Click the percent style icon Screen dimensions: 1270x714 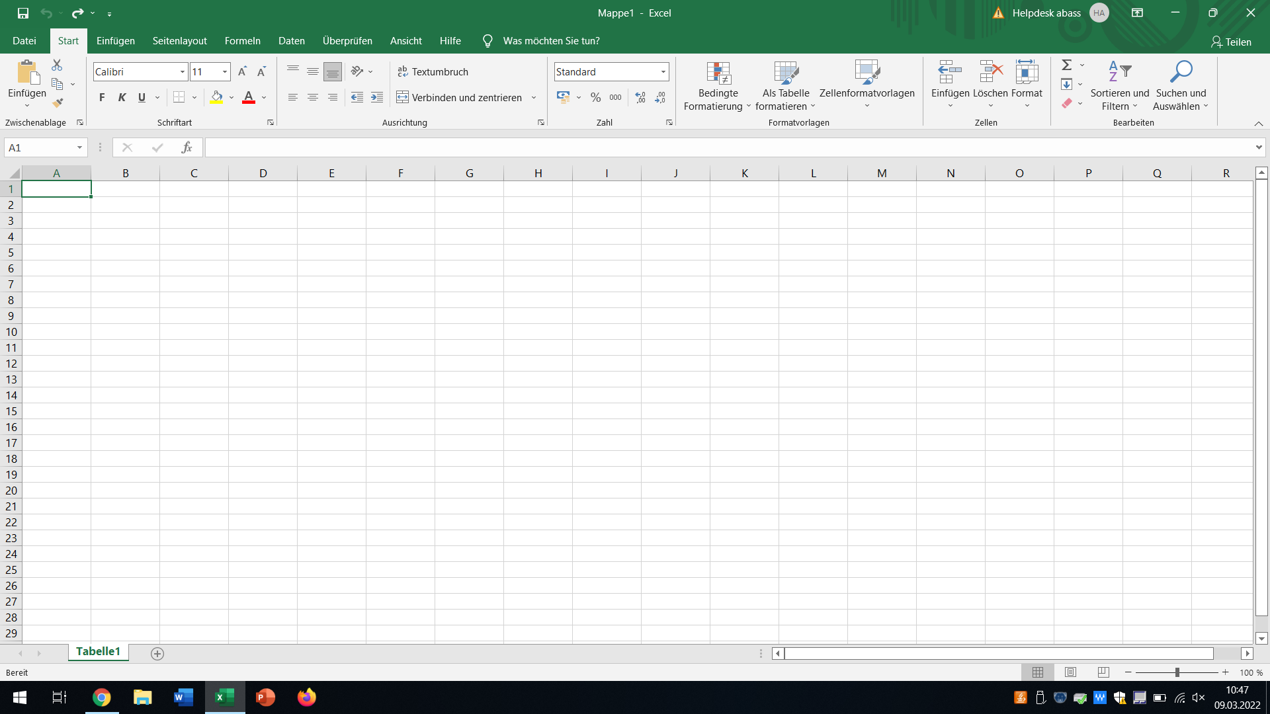pos(595,98)
